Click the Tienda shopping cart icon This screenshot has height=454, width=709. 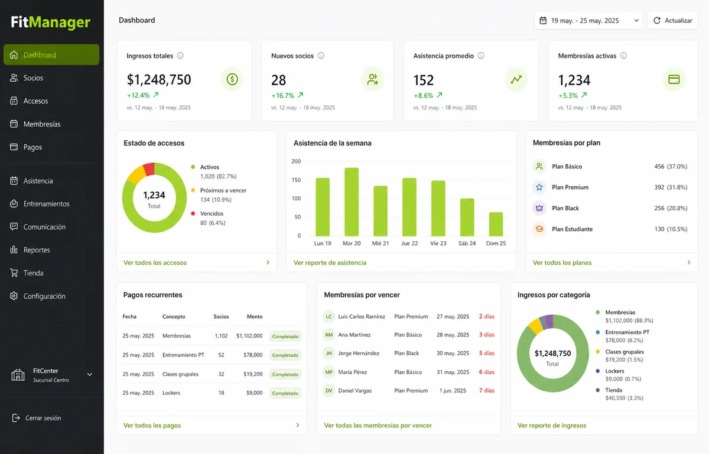click(14, 273)
